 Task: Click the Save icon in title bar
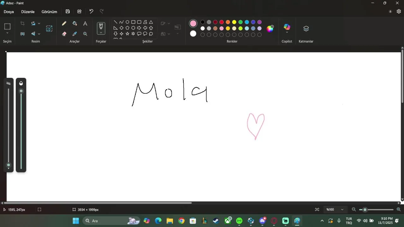point(68,11)
